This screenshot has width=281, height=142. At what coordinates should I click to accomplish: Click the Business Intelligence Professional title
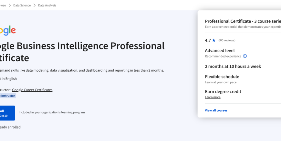[82, 52]
